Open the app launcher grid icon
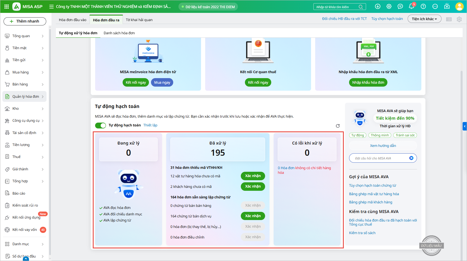 [x=6, y=6]
